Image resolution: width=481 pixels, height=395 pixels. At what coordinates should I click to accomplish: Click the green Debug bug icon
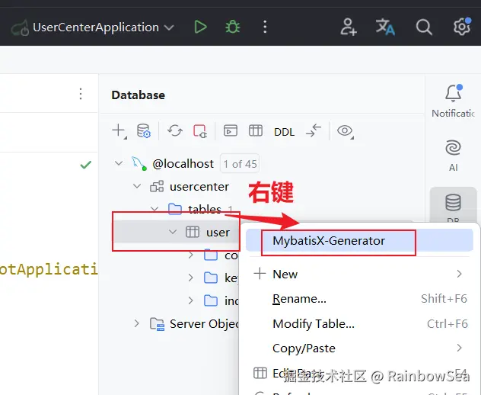click(x=232, y=27)
